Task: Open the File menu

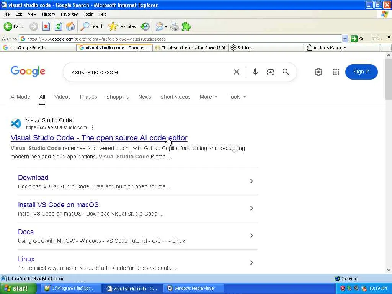Action: coord(7,14)
